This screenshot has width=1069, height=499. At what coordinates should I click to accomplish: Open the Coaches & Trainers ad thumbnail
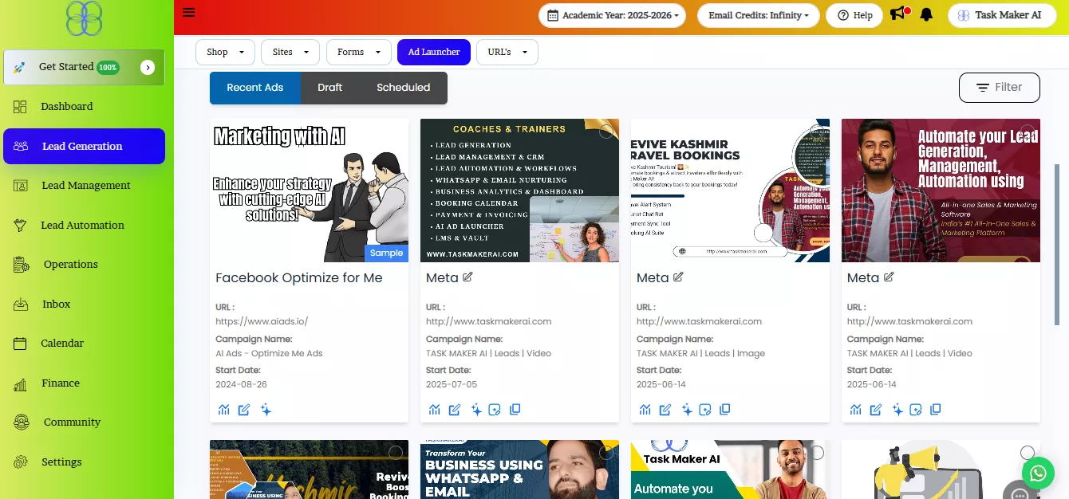pyautogui.click(x=519, y=191)
